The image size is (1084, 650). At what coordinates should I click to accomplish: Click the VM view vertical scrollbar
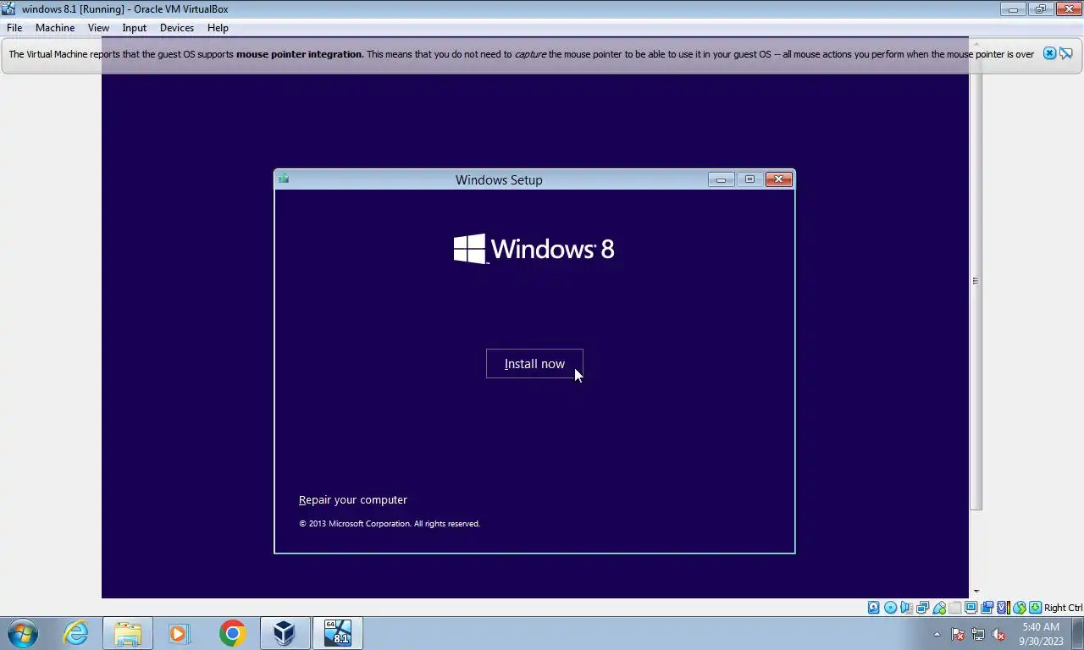(976, 281)
